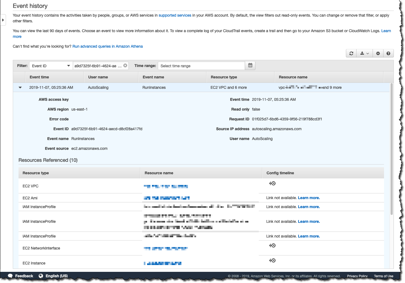Collapse the RunInstances event details row
The width and height of the screenshot is (405, 283).
[x=20, y=87]
